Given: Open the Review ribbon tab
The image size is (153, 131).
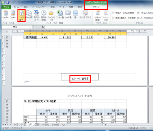Looking at the screenshot, I should click(x=71, y=7).
